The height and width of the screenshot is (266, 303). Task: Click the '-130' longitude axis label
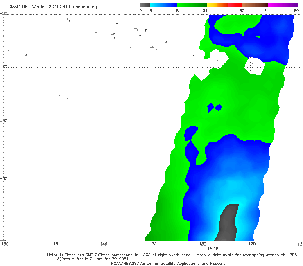[x=201, y=244]
